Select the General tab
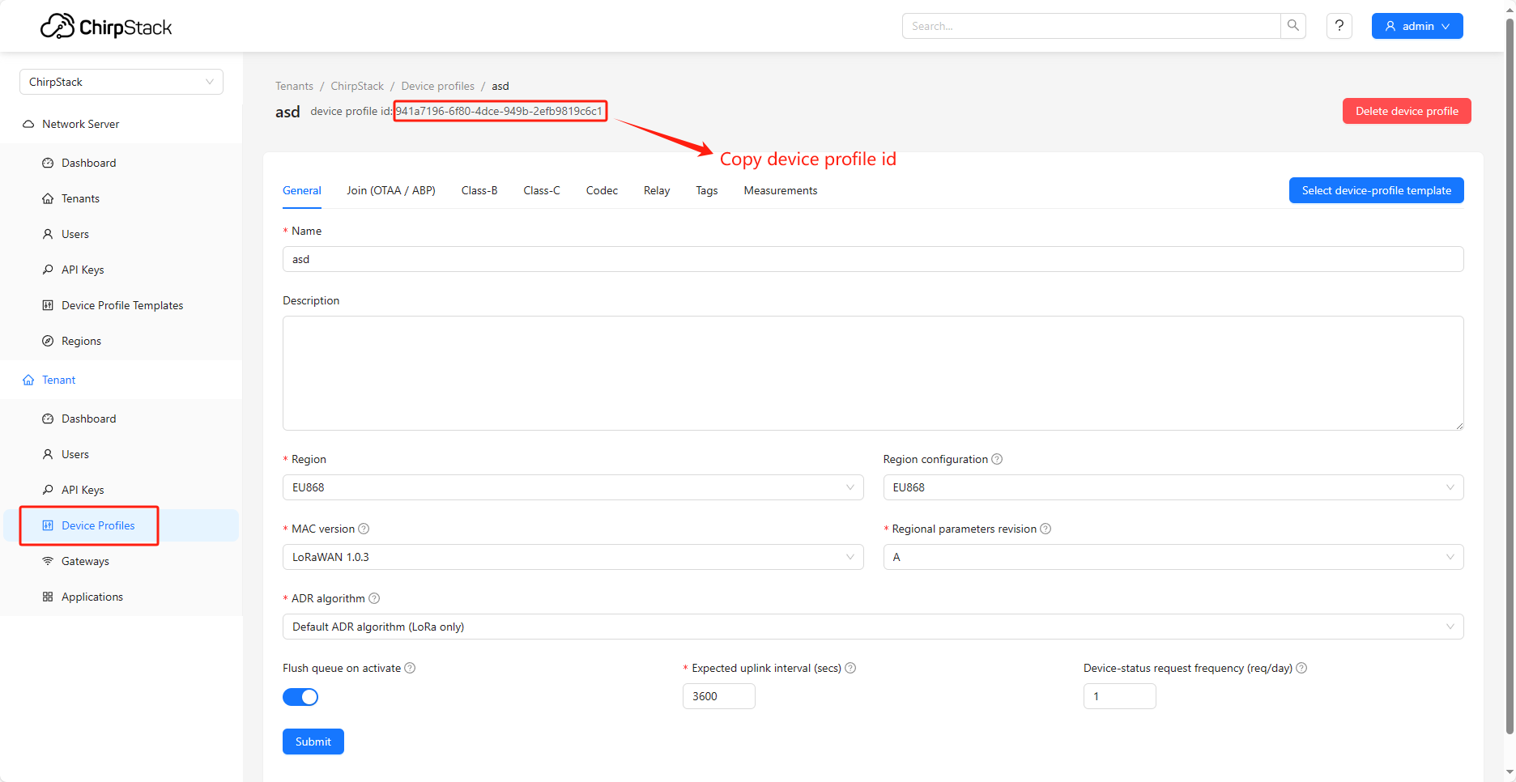This screenshot has width=1516, height=782. coord(302,190)
